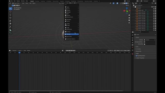This screenshot has width=165, height=93.
Task: Choose Camera in the Add menu
Action: [72, 32]
